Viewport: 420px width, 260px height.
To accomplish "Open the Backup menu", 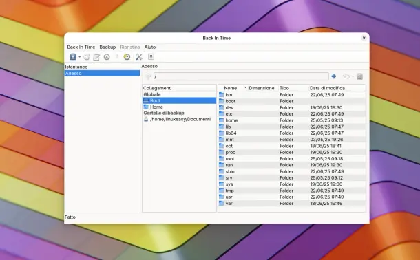I will pyautogui.click(x=107, y=47).
